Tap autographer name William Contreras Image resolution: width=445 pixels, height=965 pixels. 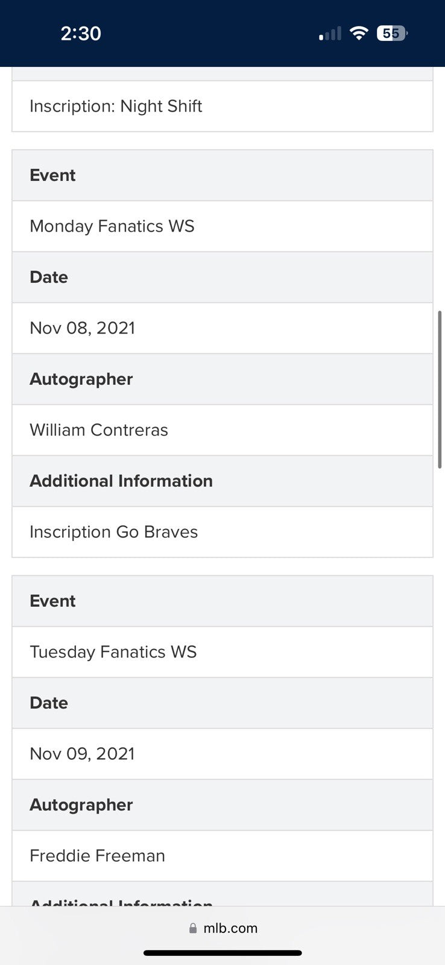(99, 430)
